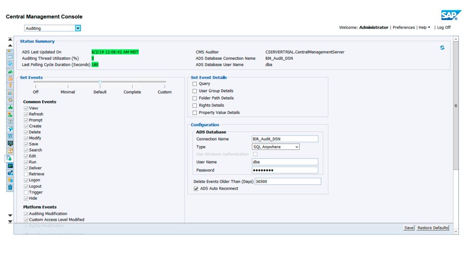Enable the Query event detail checkbox
This screenshot has height=261, width=465.
[194, 84]
